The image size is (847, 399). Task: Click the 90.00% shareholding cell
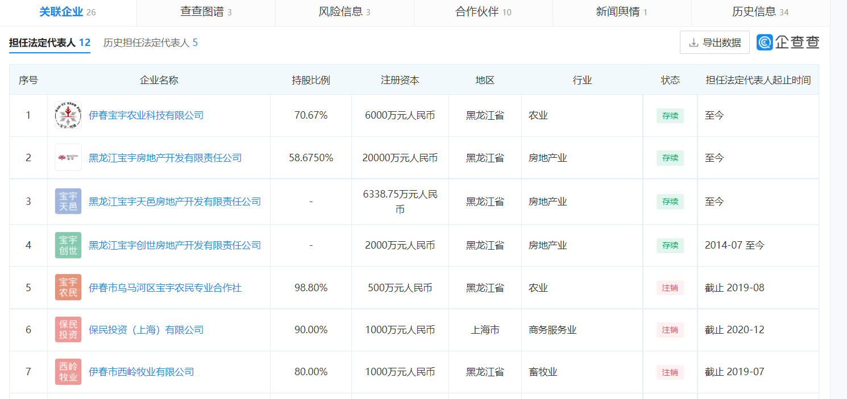coord(311,330)
